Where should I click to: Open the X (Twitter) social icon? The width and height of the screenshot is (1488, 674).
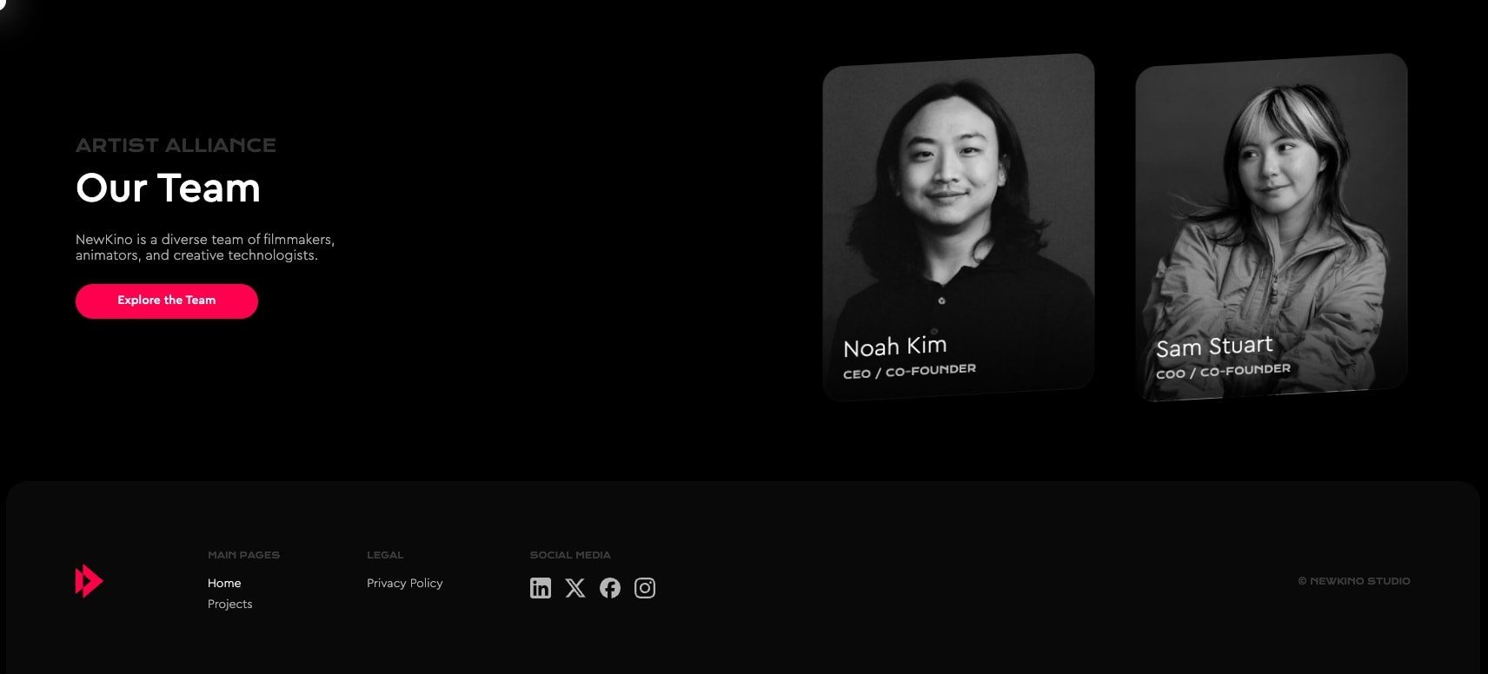(x=575, y=588)
